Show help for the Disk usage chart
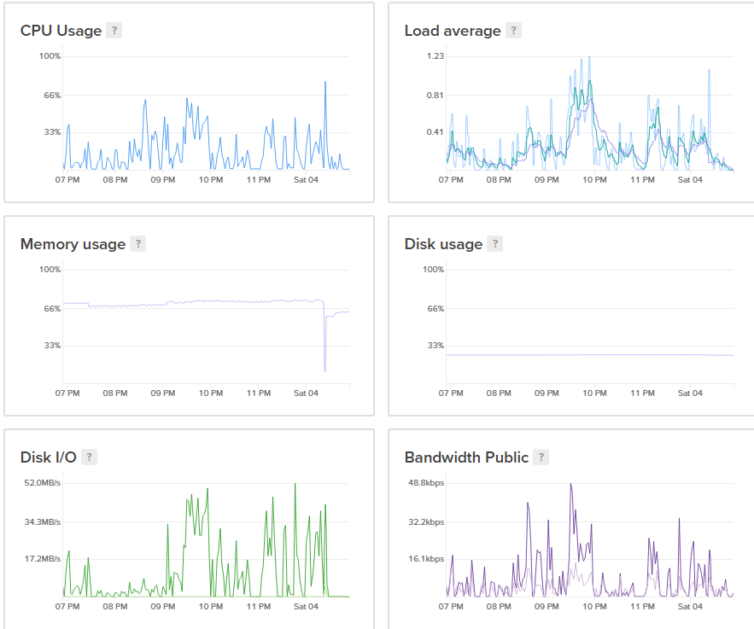The height and width of the screenshot is (629, 754). (494, 244)
